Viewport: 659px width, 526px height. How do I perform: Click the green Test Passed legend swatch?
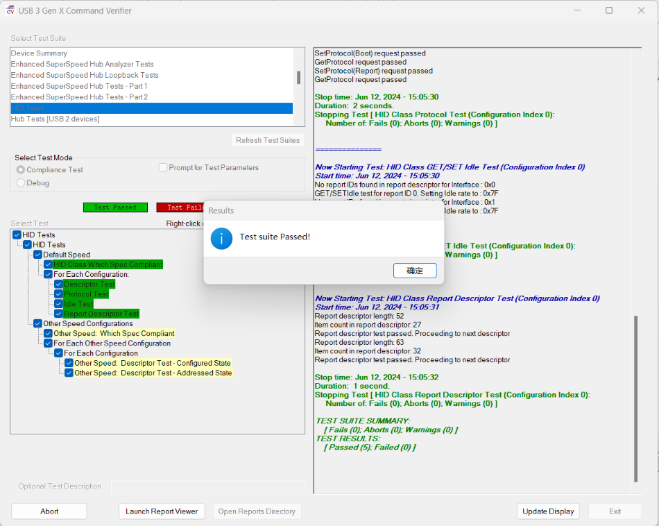pyautogui.click(x=116, y=207)
